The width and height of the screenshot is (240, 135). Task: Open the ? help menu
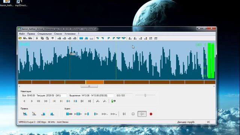click(x=78, y=34)
